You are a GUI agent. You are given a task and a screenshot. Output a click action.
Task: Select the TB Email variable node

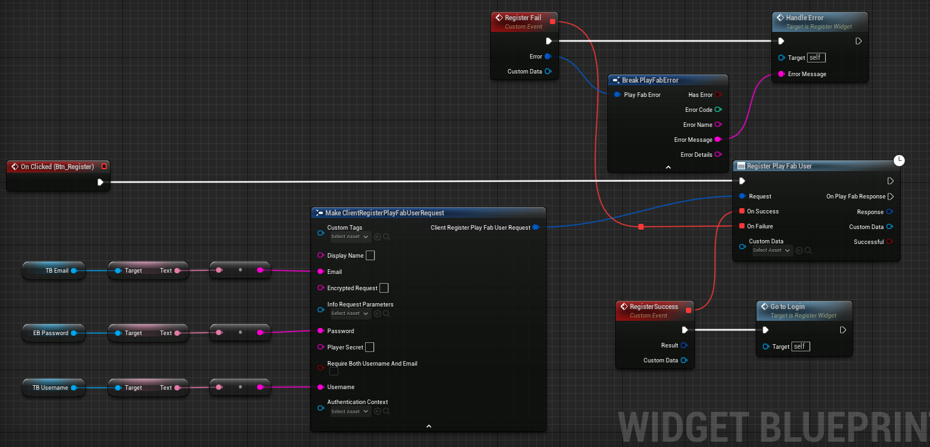coord(54,271)
